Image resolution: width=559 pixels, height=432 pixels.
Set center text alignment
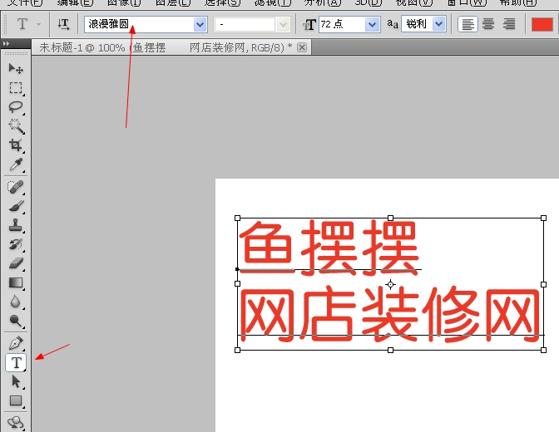(488, 24)
